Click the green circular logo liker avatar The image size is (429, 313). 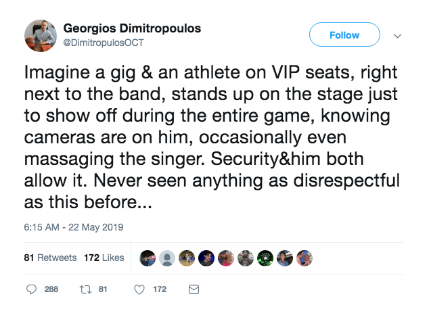click(266, 258)
